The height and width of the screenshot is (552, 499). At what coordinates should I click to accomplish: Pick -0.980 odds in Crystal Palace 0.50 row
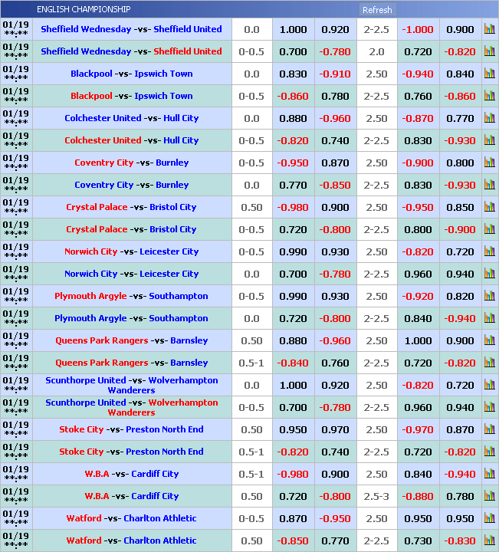tap(293, 207)
